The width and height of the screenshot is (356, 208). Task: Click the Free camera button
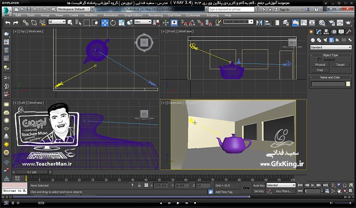320,70
